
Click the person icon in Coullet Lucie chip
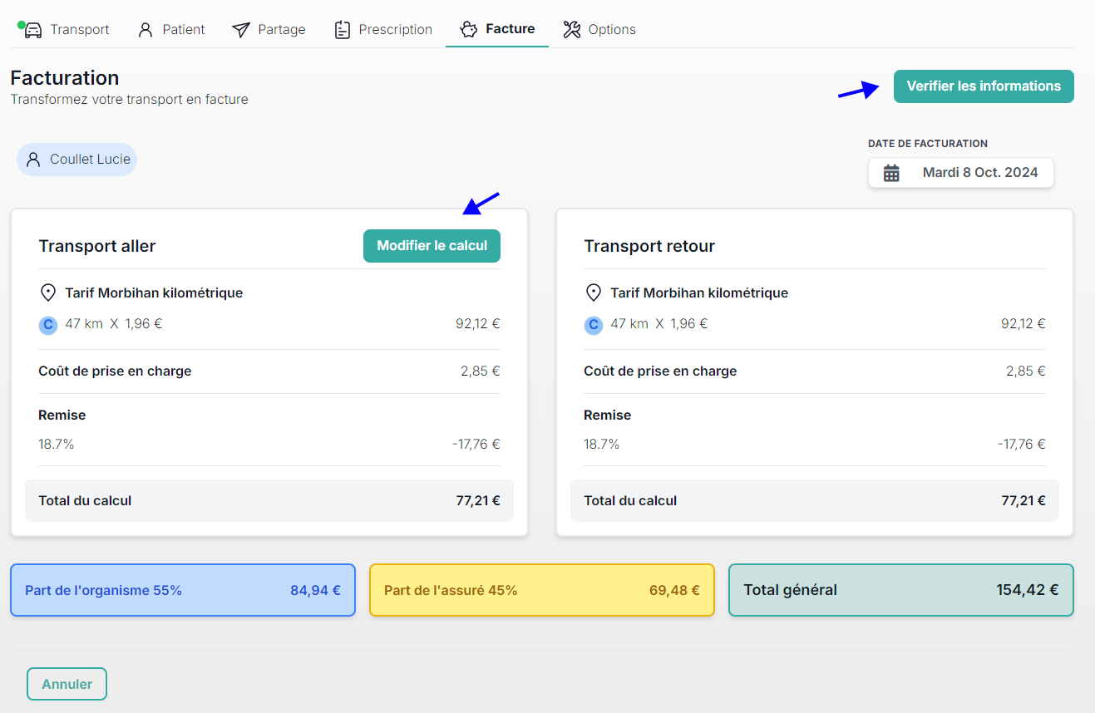pyautogui.click(x=33, y=160)
